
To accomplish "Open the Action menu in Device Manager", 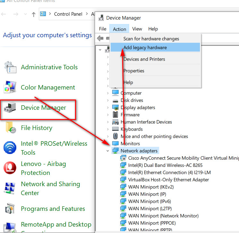I will pos(119,29).
